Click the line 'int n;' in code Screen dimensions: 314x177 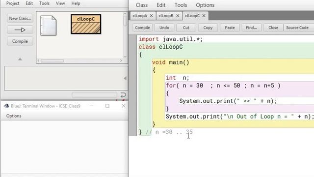click(x=178, y=78)
